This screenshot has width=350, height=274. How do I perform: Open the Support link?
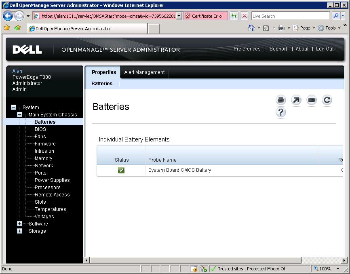278,49
